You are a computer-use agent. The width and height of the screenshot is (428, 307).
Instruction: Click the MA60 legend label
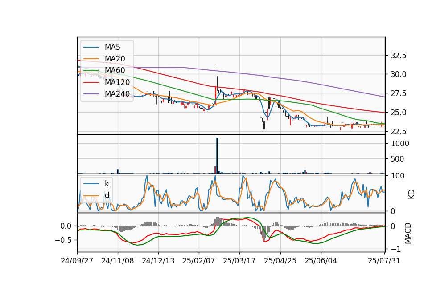115,71
